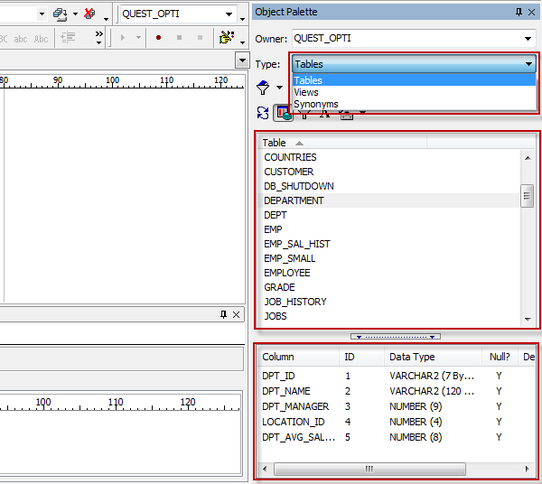The width and height of the screenshot is (542, 484).
Task: Click the refresh icon in Object Palette
Action: pos(263,113)
